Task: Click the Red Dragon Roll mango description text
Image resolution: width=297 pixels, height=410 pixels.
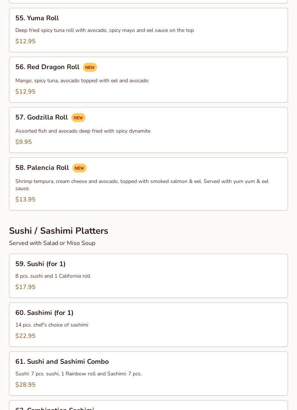Action: coord(82,80)
